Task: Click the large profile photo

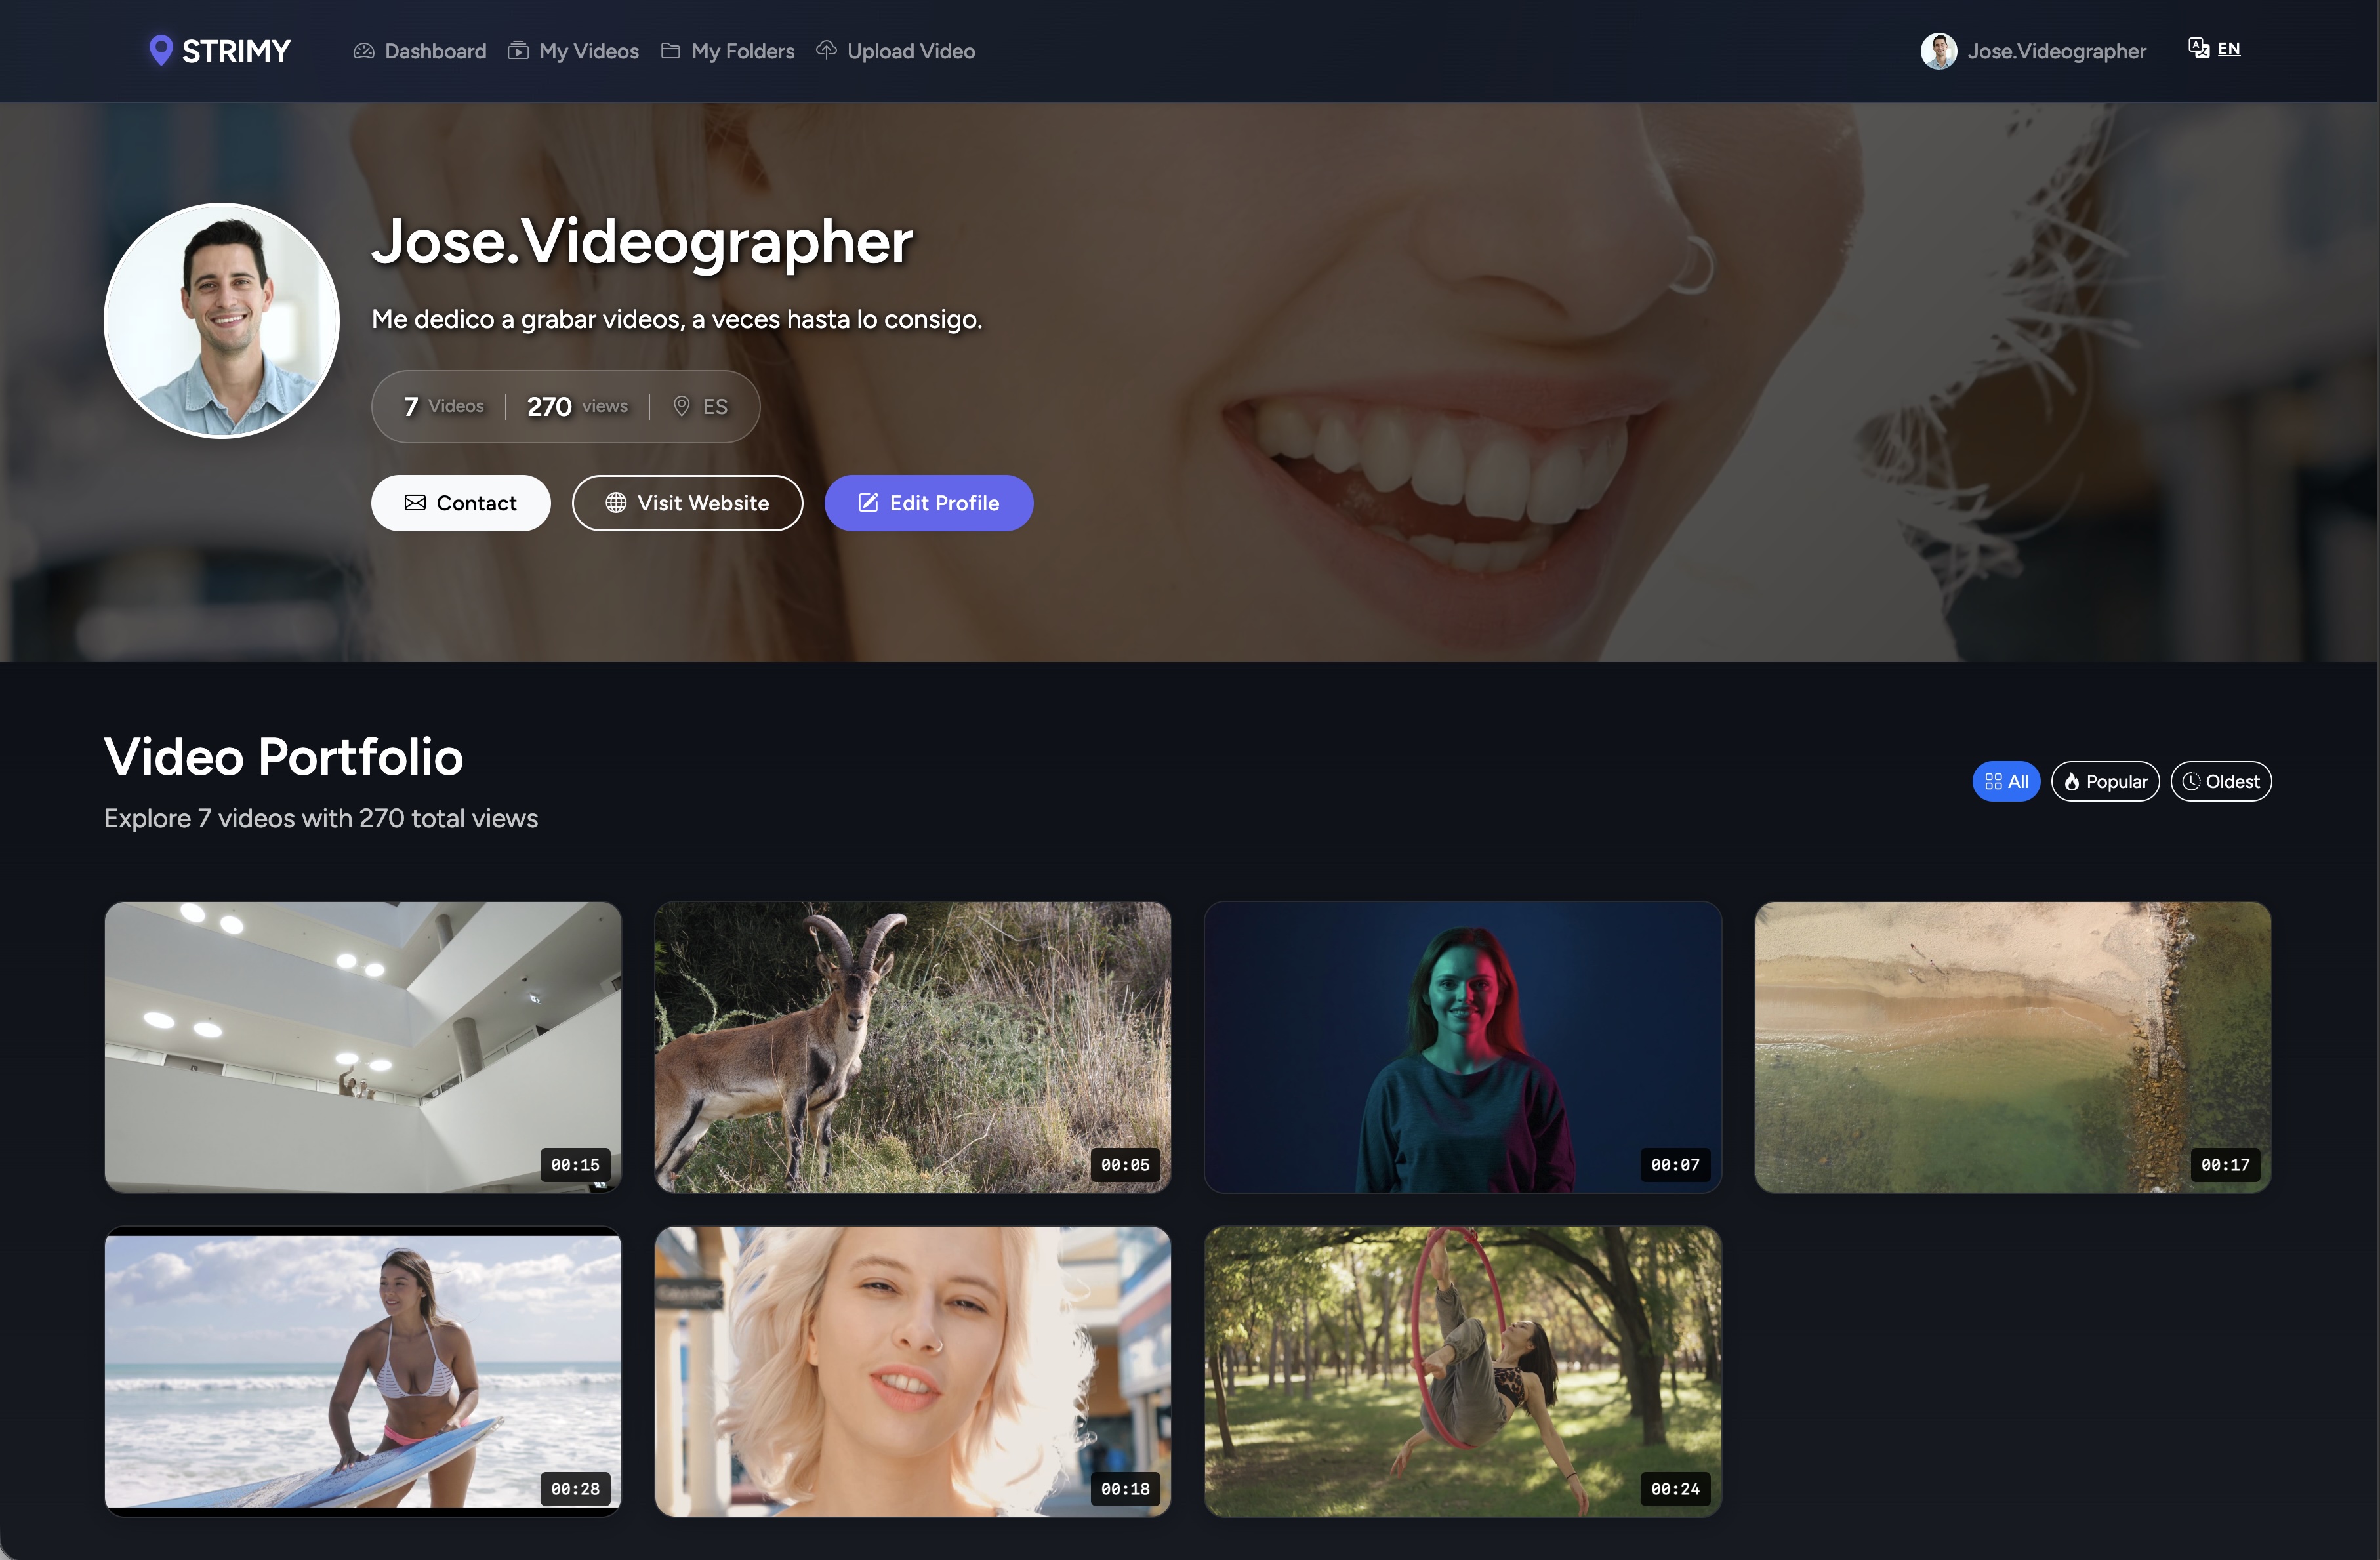Action: [222, 320]
